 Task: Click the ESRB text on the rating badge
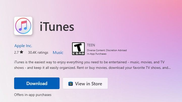click(78, 53)
